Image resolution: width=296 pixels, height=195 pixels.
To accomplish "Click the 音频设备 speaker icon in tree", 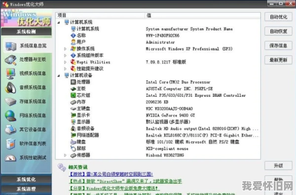I will [x=73, y=129].
